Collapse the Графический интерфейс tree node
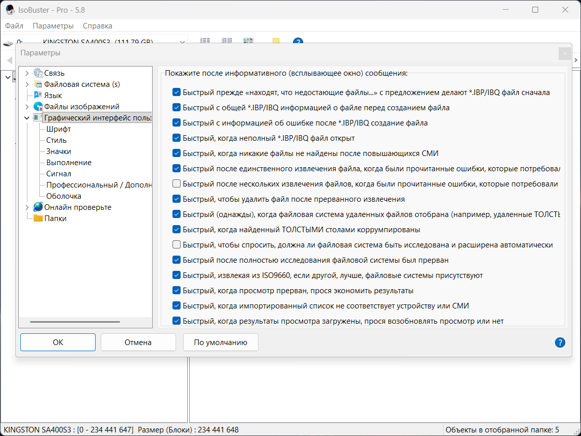The width and height of the screenshot is (581, 436). tap(27, 118)
